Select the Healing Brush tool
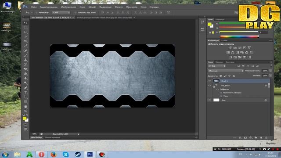The image size is (281, 158). point(25,51)
